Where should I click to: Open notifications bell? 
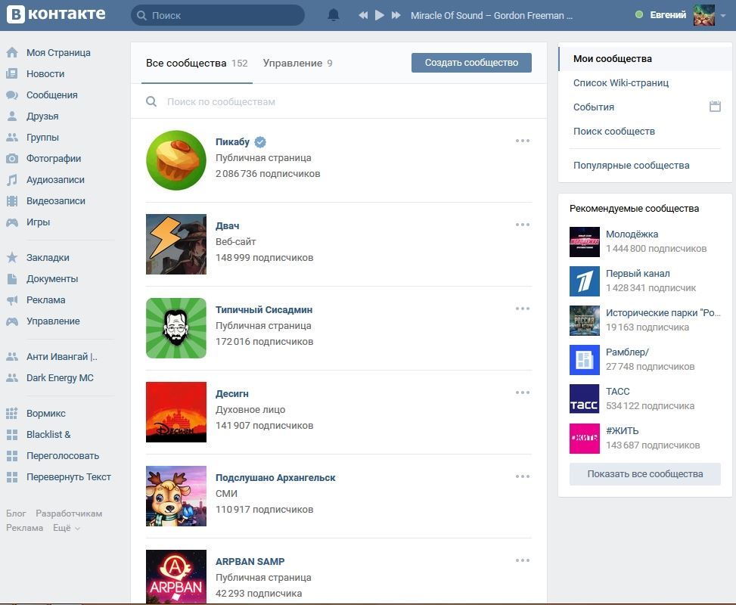coord(334,15)
